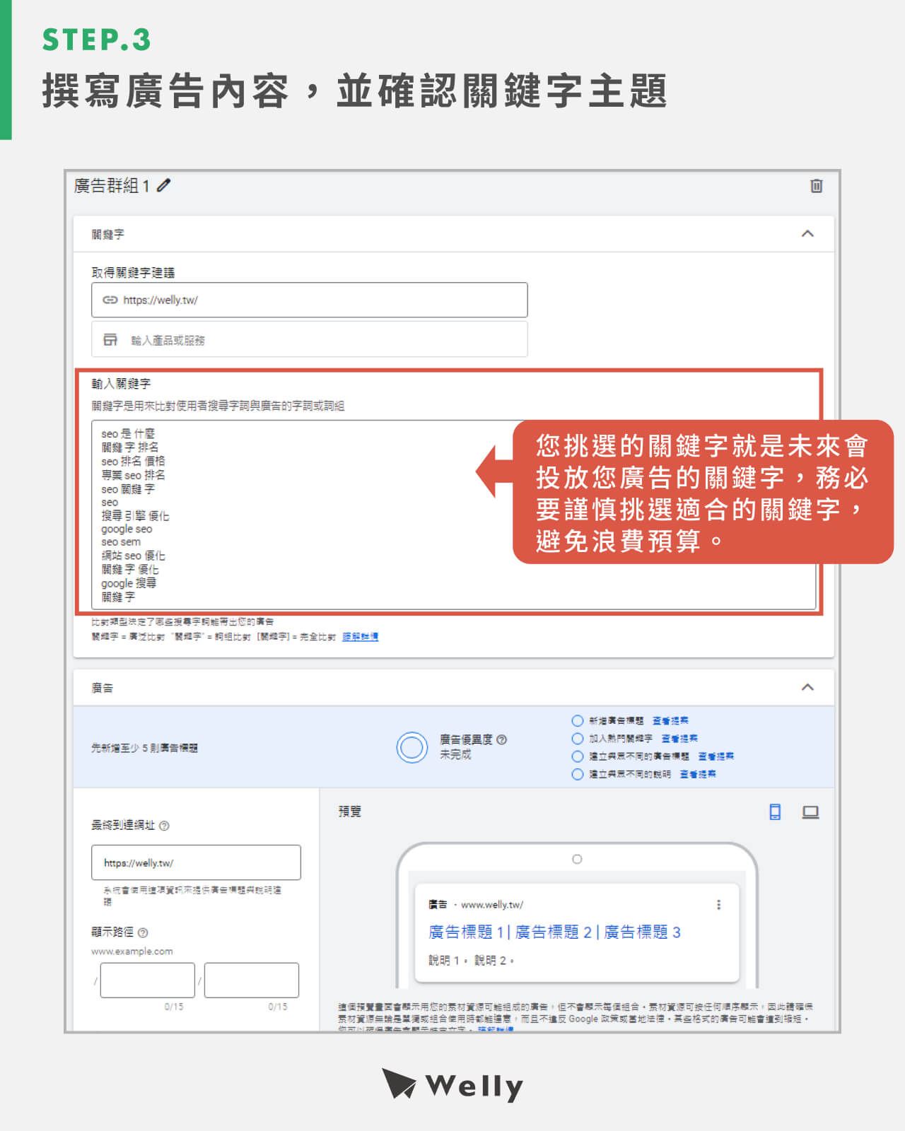
Task: Click the preview headline 廣告標題 1
Action: click(x=465, y=932)
